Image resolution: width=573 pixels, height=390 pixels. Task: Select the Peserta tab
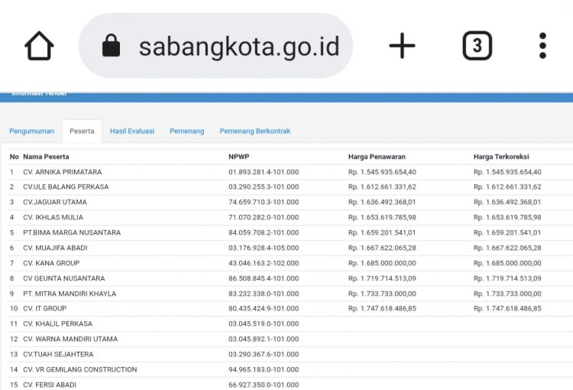point(82,131)
